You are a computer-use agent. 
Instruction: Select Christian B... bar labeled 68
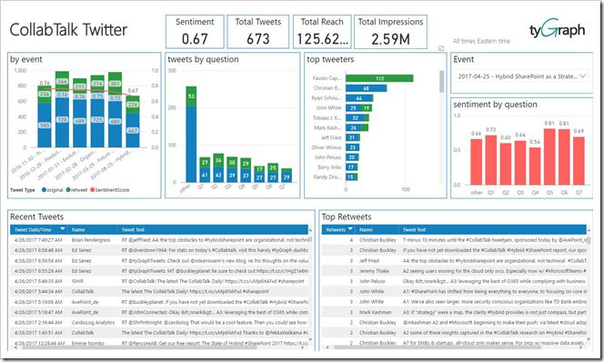pos(366,88)
